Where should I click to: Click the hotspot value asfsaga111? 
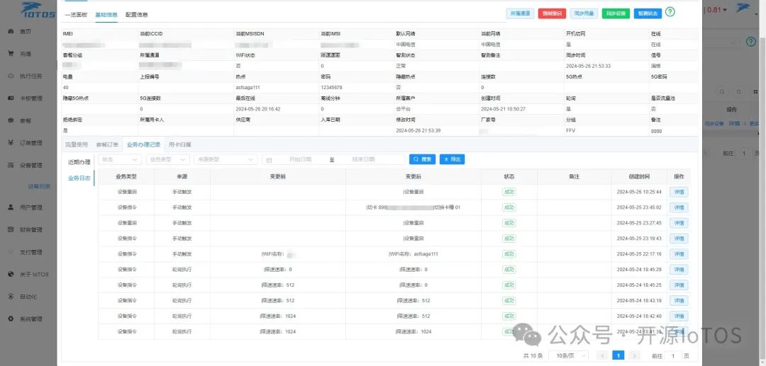coord(248,87)
